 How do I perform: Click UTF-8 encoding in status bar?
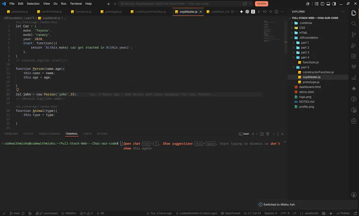[x=285, y=213]
